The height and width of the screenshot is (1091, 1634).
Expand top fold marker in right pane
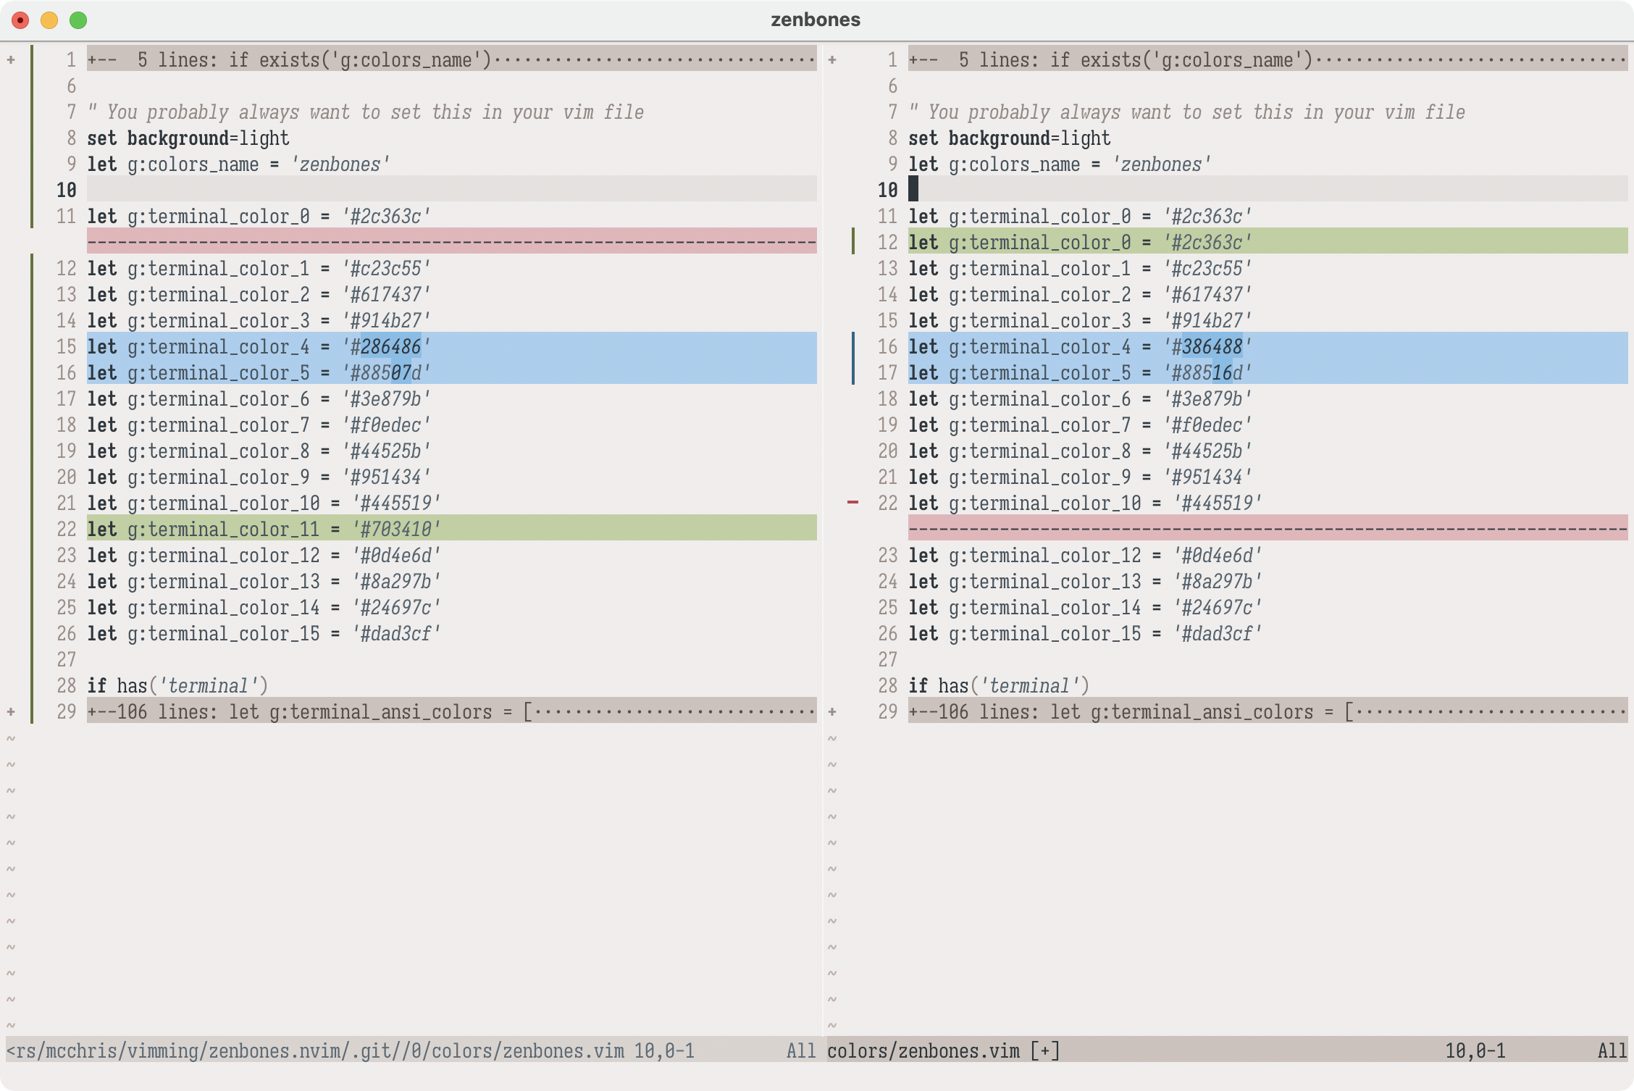[832, 59]
